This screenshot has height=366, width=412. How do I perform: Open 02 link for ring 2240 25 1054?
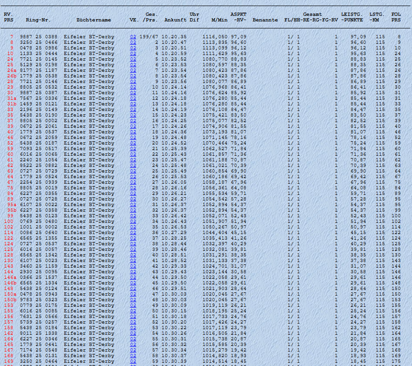click(x=133, y=160)
